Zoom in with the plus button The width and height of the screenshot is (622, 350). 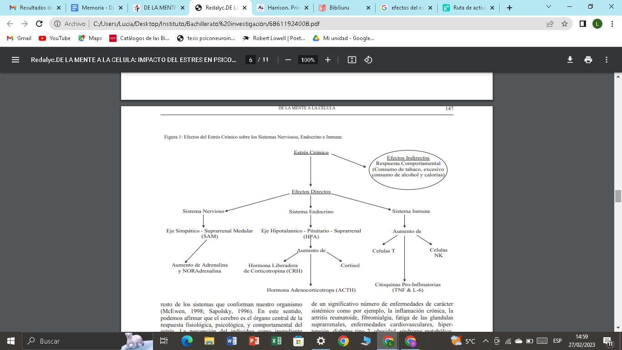click(327, 60)
